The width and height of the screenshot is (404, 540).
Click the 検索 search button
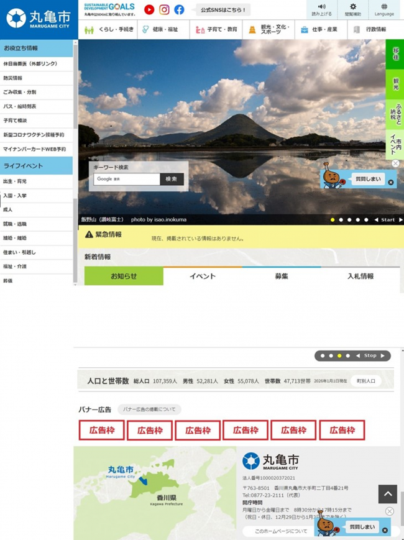point(172,179)
